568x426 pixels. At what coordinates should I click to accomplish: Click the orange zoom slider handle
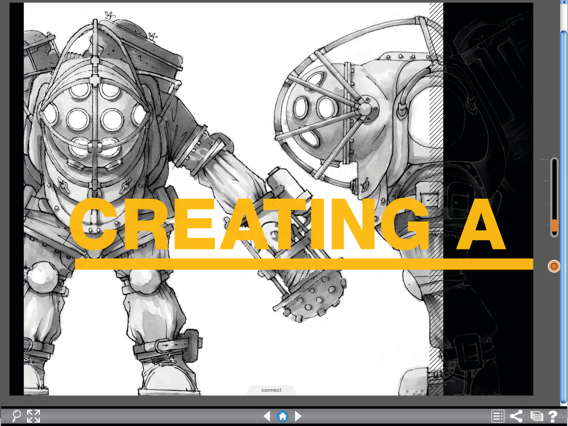tap(554, 225)
